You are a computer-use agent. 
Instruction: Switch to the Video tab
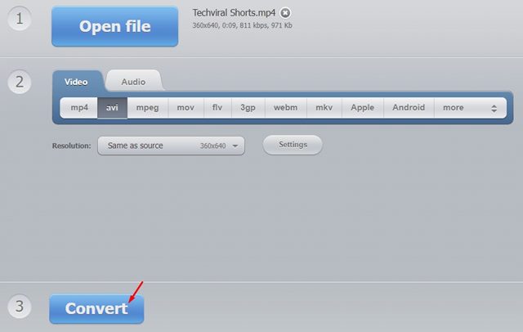(x=77, y=82)
